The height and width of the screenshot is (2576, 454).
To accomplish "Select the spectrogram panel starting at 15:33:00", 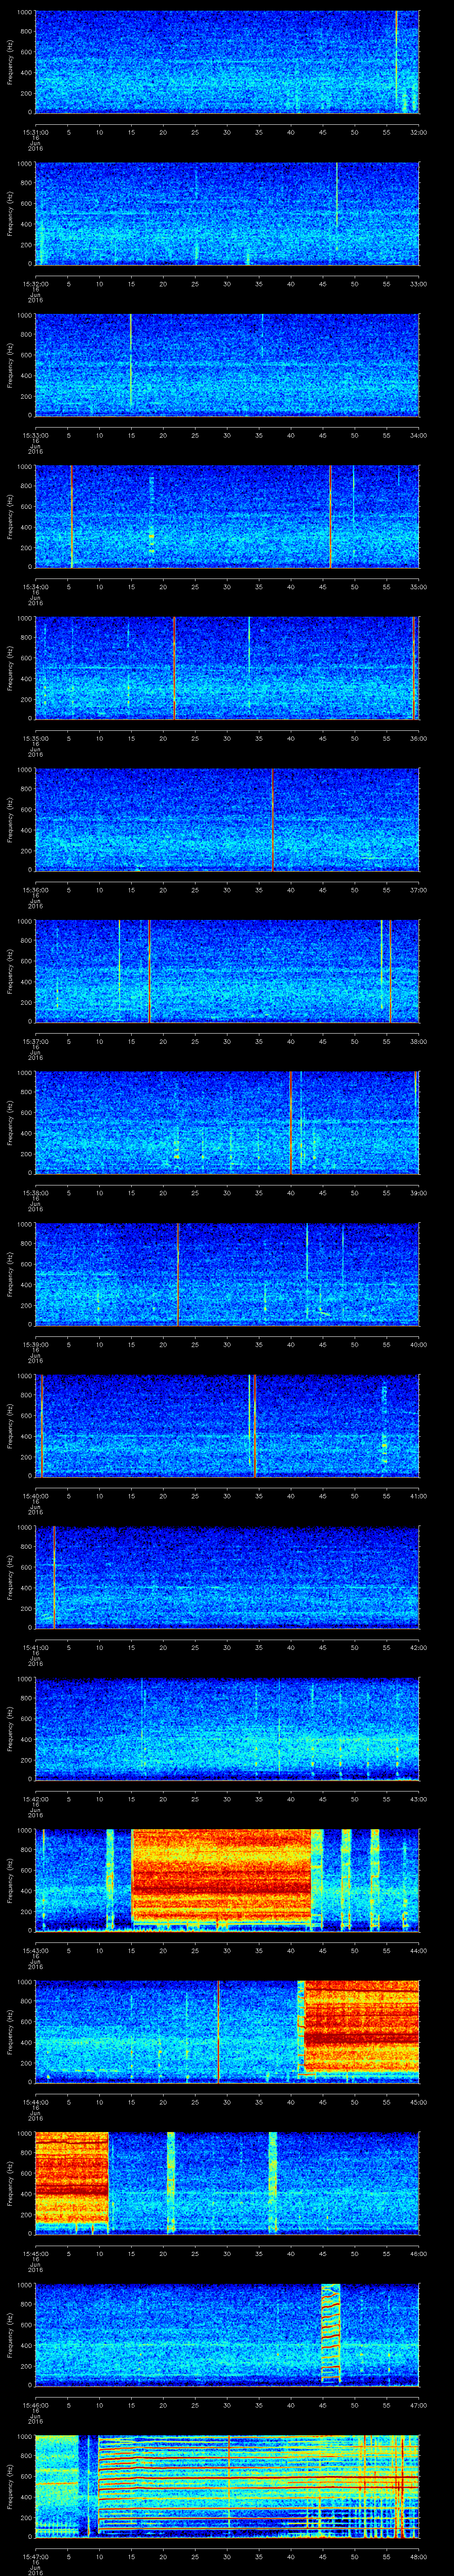I will click(x=227, y=364).
